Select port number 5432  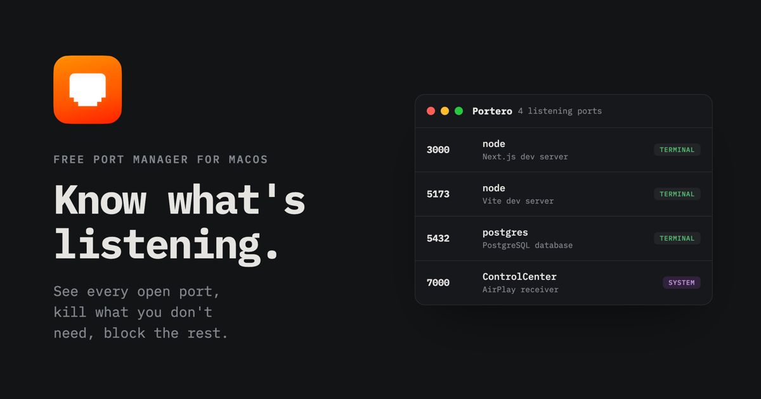438,239
